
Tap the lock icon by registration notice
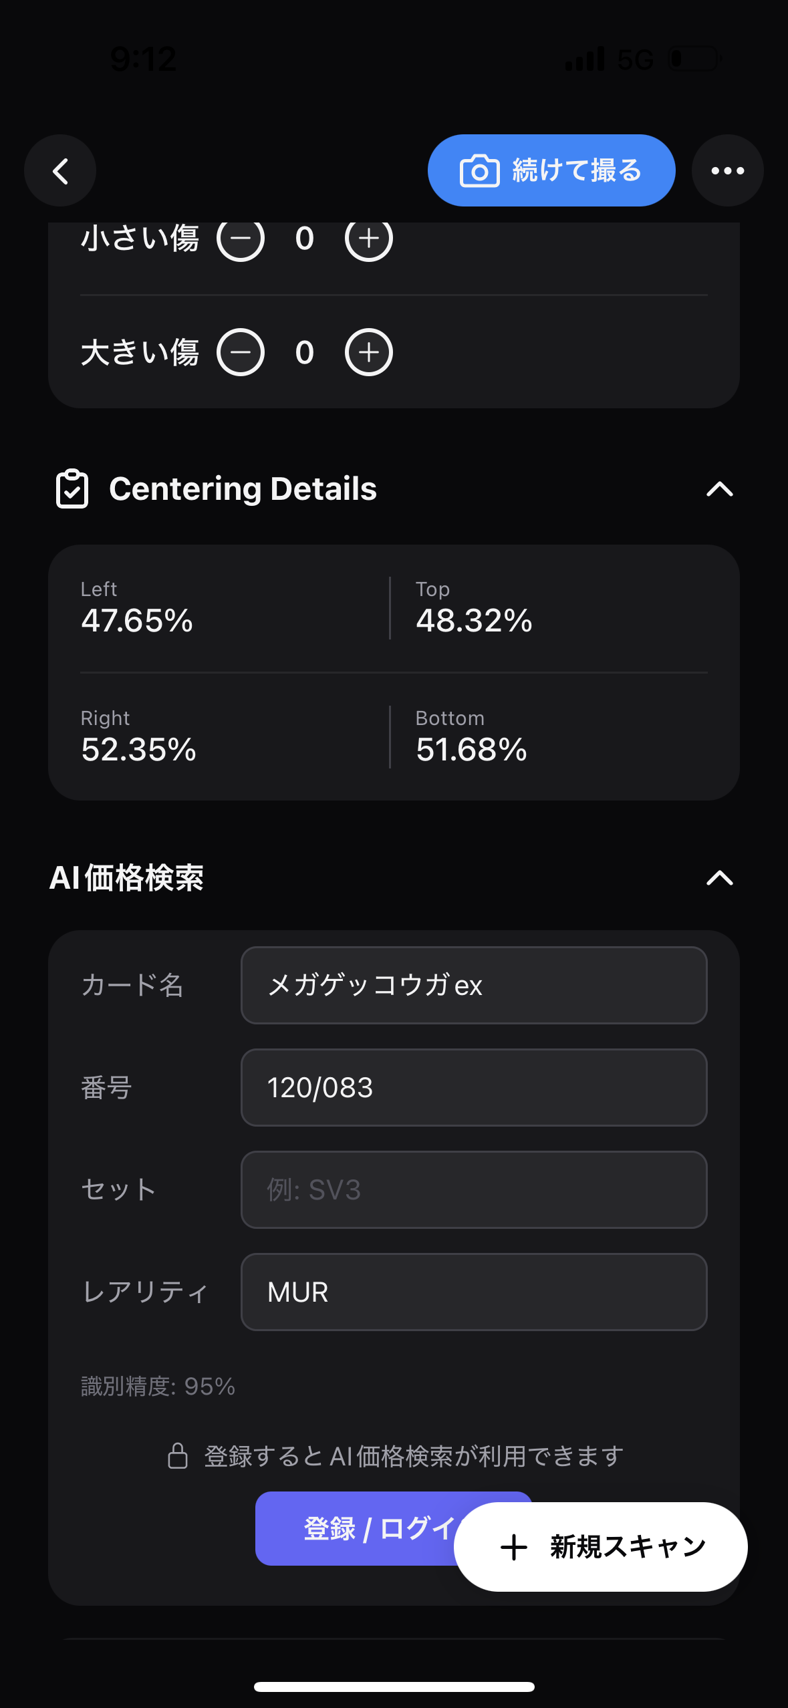[x=178, y=1456]
